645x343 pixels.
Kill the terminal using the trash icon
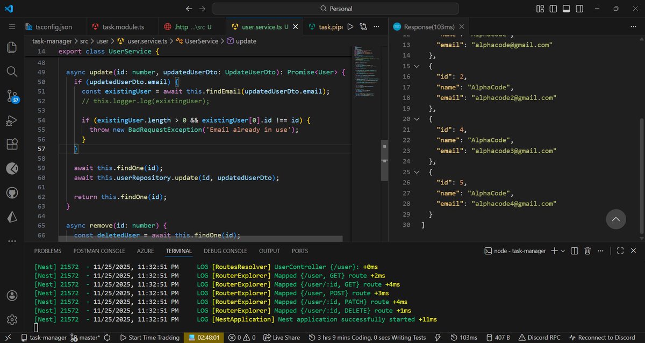[587, 251]
